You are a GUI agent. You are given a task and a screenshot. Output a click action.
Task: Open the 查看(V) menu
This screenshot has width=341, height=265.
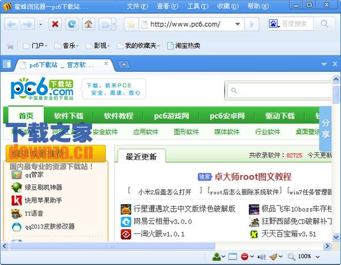tap(167, 6)
